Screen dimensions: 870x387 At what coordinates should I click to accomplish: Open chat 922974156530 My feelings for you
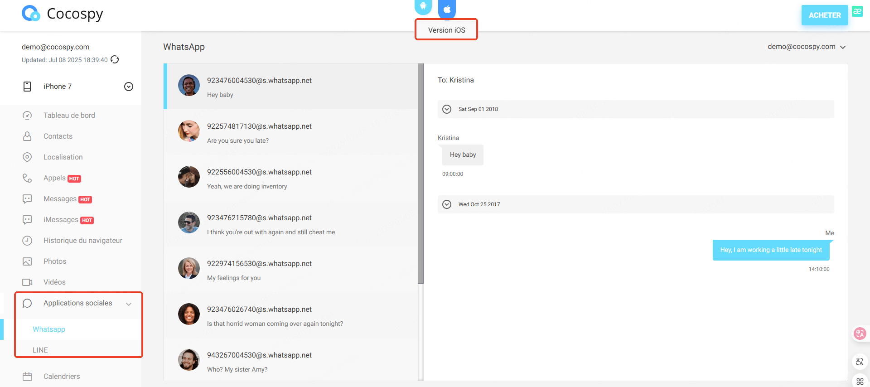coord(290,269)
